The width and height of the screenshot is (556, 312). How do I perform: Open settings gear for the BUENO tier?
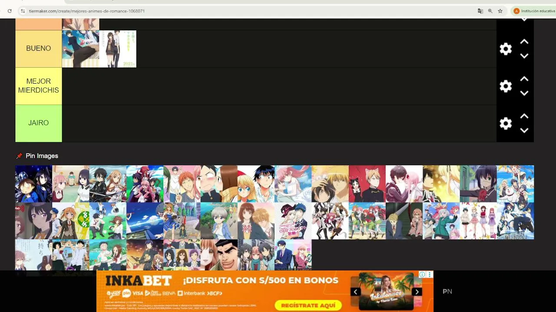(x=506, y=49)
